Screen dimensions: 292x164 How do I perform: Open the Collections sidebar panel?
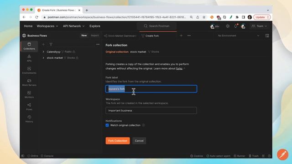point(29,46)
